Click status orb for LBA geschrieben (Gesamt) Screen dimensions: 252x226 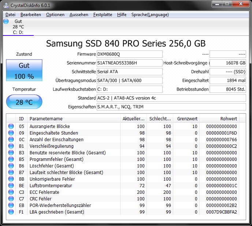(x=11, y=212)
